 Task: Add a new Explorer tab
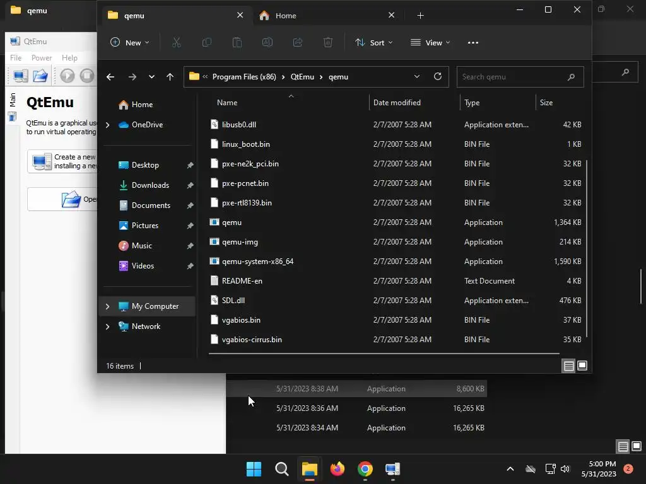pos(420,16)
